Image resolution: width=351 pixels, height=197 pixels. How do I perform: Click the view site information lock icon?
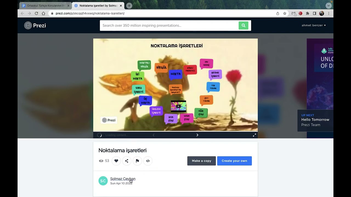coord(52,13)
